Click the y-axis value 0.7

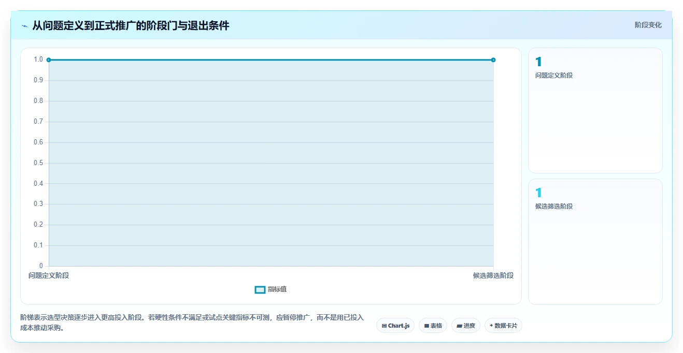tap(38, 122)
